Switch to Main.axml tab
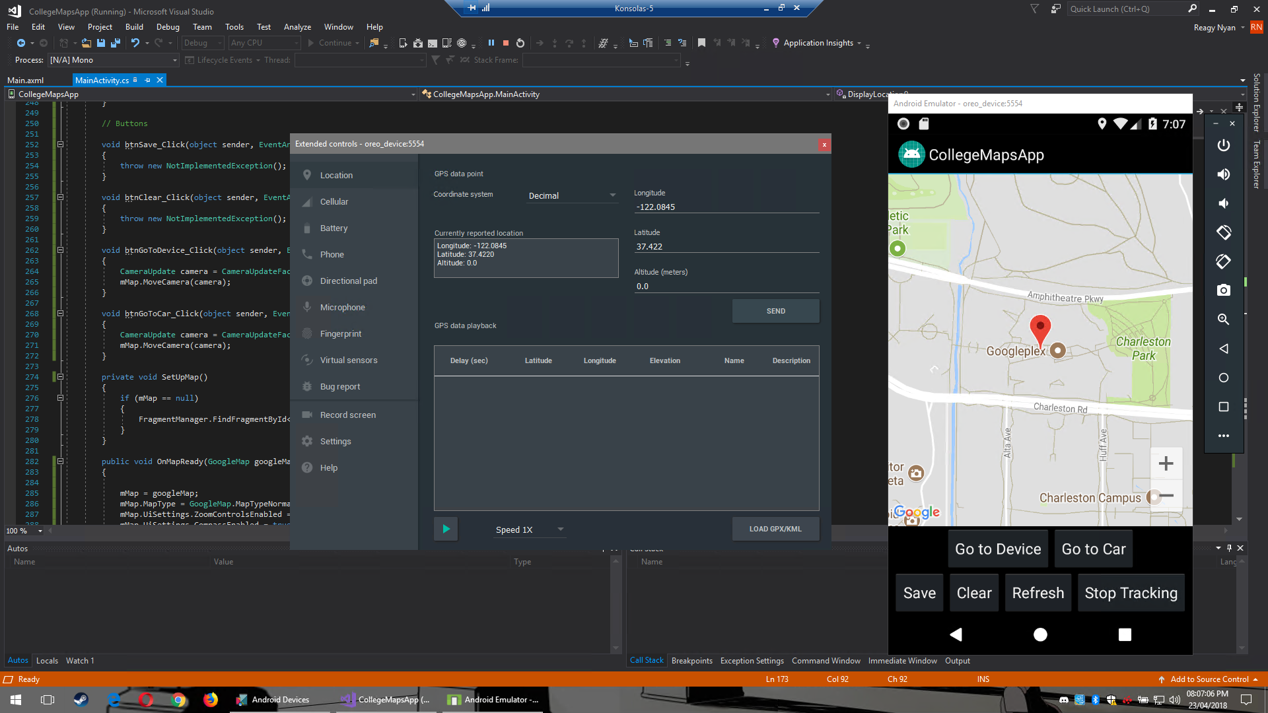This screenshot has width=1268, height=713. pos(25,81)
